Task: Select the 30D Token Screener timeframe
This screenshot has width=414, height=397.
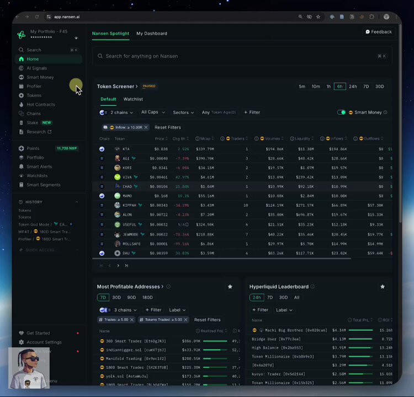Action: (379, 87)
